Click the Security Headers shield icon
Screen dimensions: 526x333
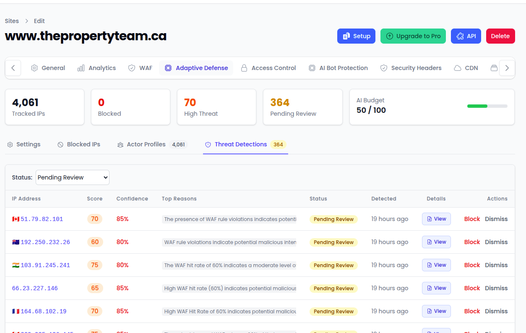pyautogui.click(x=384, y=68)
